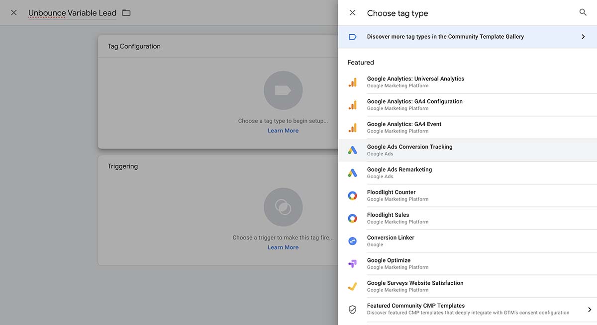597x325 pixels.
Task: Open Discover more tag types banner
Action: pos(468,37)
